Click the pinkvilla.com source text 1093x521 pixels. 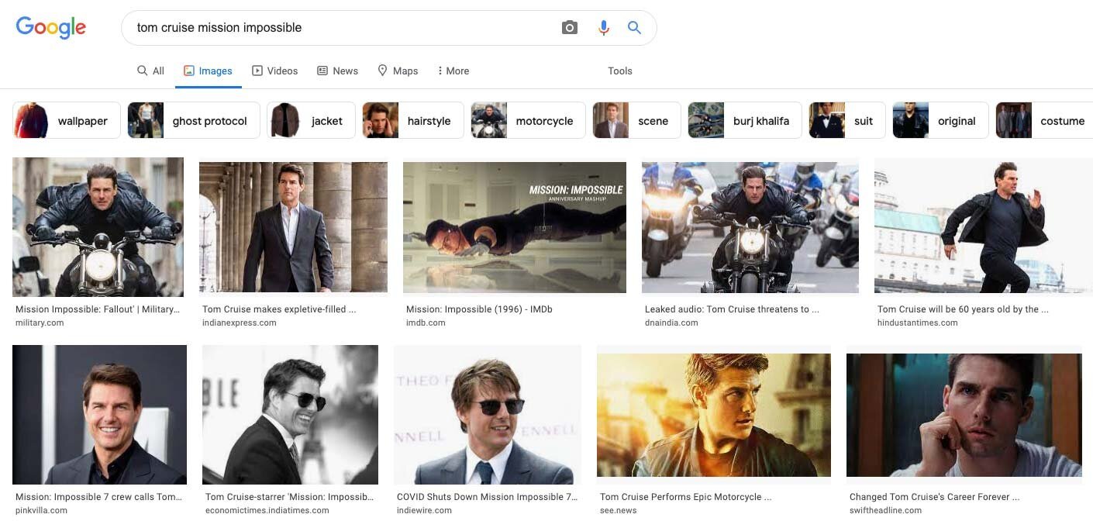tap(41, 510)
